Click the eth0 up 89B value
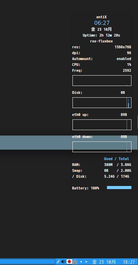 point(124,115)
